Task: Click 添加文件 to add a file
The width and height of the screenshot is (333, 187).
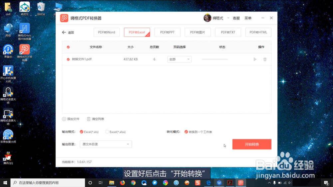Action: click(x=71, y=119)
